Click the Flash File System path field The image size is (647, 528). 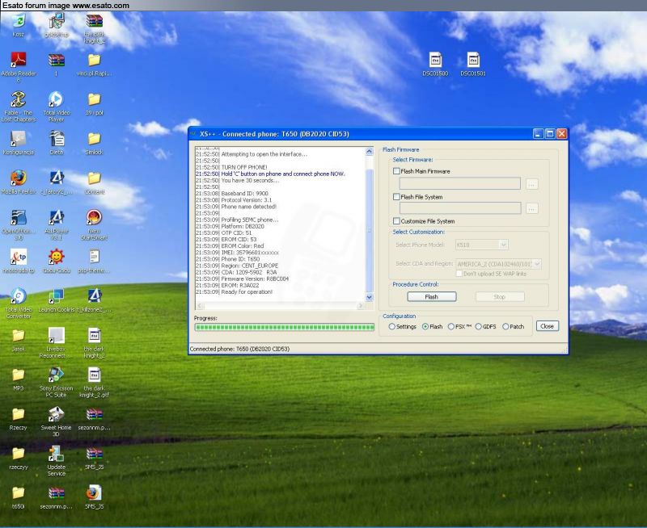tap(459, 208)
